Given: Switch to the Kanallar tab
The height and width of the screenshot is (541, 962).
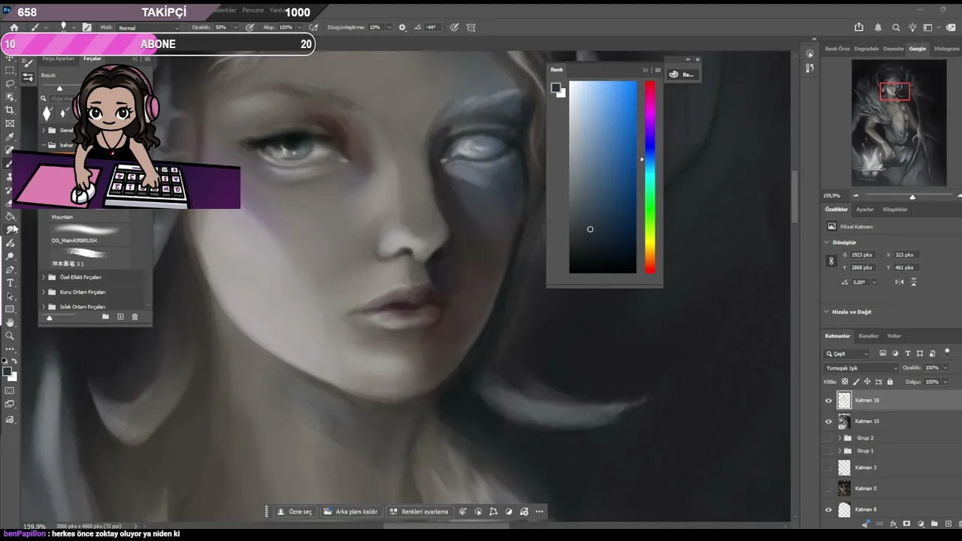Looking at the screenshot, I should pos(869,336).
